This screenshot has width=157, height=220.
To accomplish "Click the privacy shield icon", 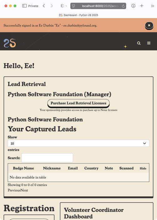I will [x=62, y=6].
